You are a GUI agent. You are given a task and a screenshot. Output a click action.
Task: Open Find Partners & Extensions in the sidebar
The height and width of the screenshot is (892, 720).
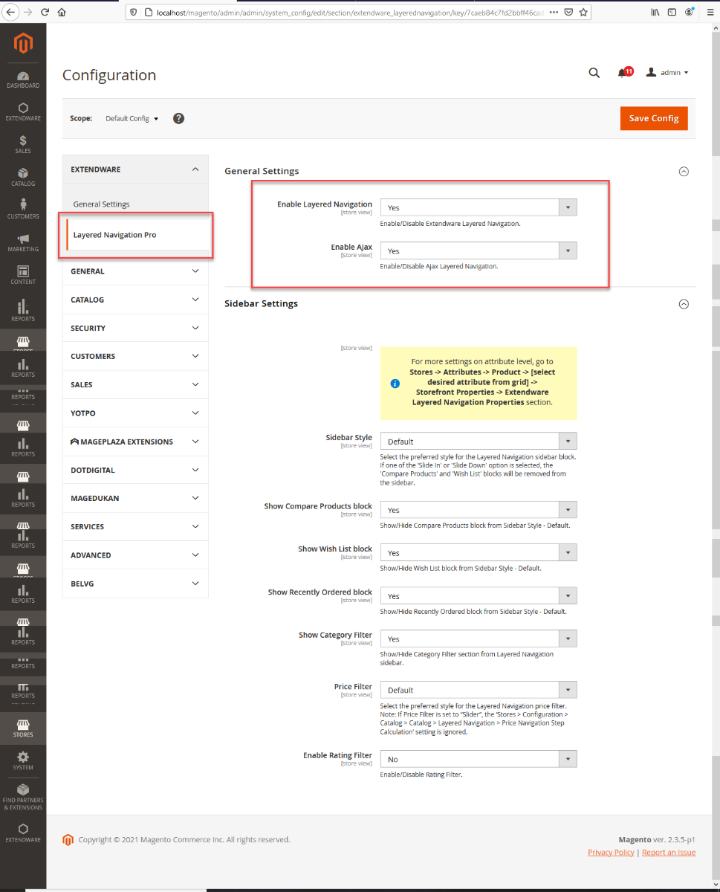pos(23,797)
